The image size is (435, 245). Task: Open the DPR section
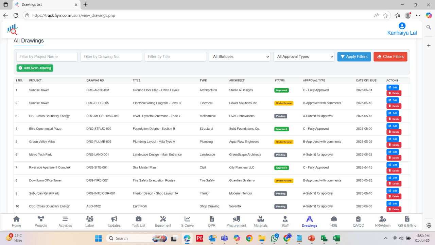212,221
